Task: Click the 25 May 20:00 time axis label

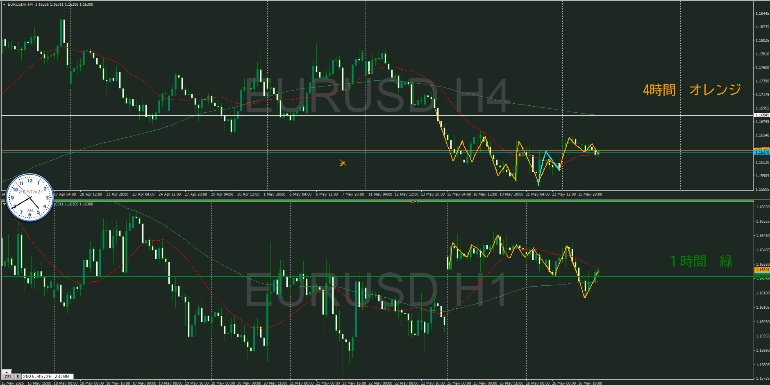Action: click(590, 194)
